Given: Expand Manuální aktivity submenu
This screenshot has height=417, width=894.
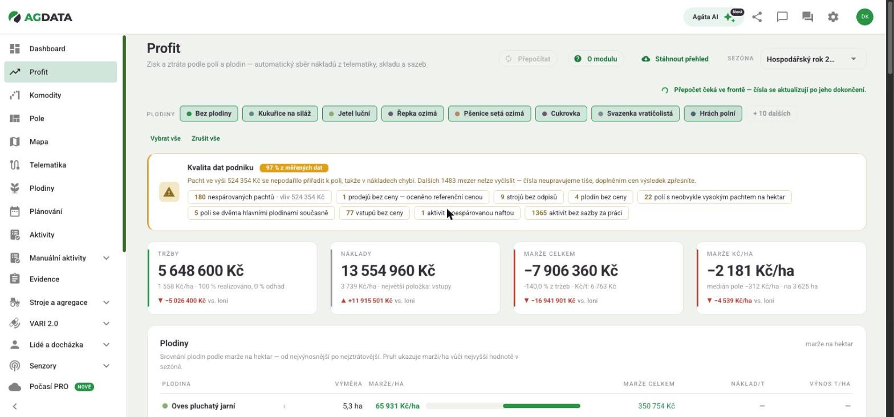Looking at the screenshot, I should [106, 258].
